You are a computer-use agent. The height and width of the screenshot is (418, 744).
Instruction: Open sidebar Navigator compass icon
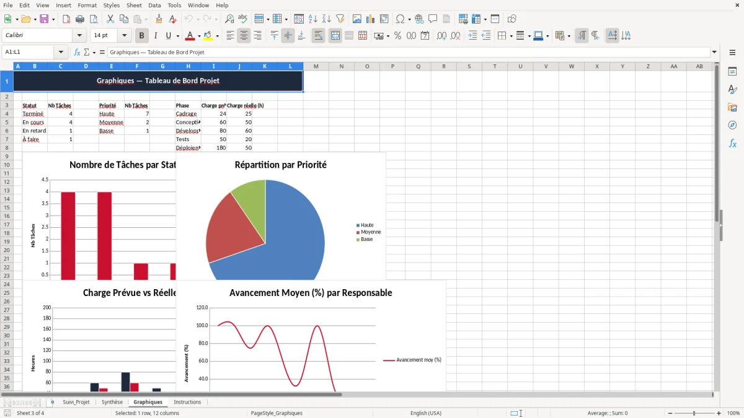coord(732,125)
